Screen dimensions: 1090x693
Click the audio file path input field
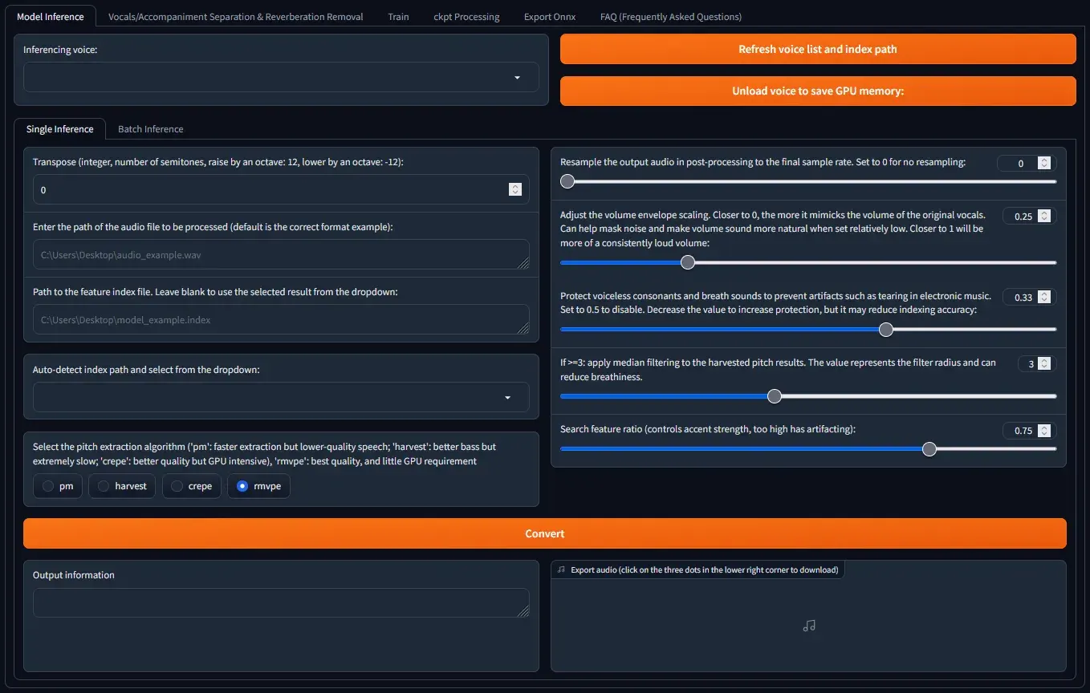point(280,254)
